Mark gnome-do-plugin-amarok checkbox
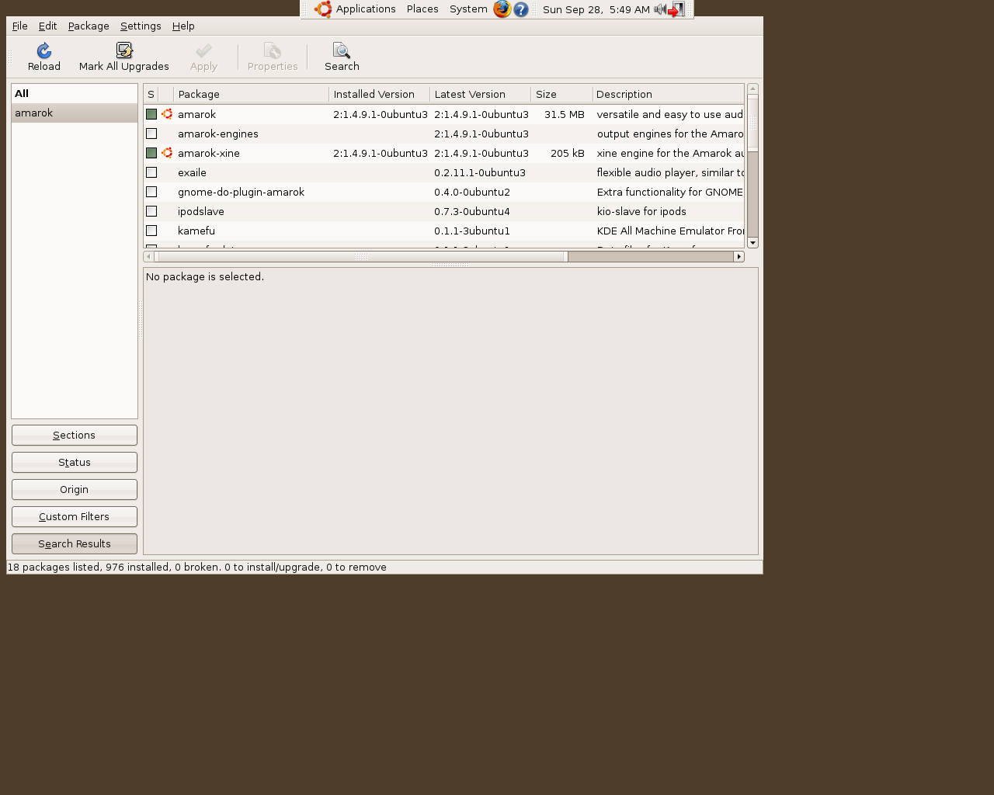This screenshot has width=994, height=795. tap(151, 192)
